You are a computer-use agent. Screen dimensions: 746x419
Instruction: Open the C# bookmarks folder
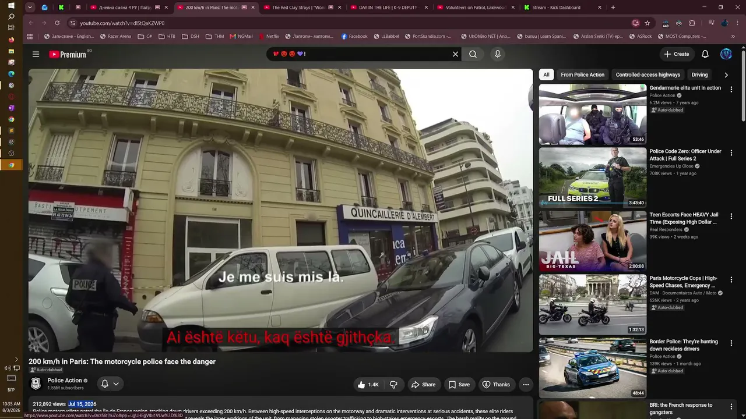click(145, 36)
